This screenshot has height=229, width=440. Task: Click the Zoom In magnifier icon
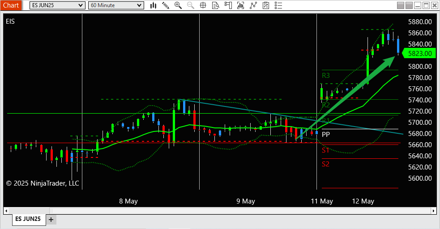tap(178, 5)
